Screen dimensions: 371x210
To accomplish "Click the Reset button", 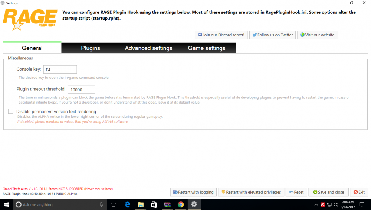I will 296,192.
